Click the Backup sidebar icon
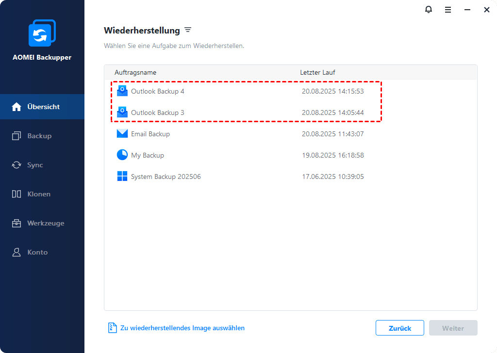 pos(17,136)
